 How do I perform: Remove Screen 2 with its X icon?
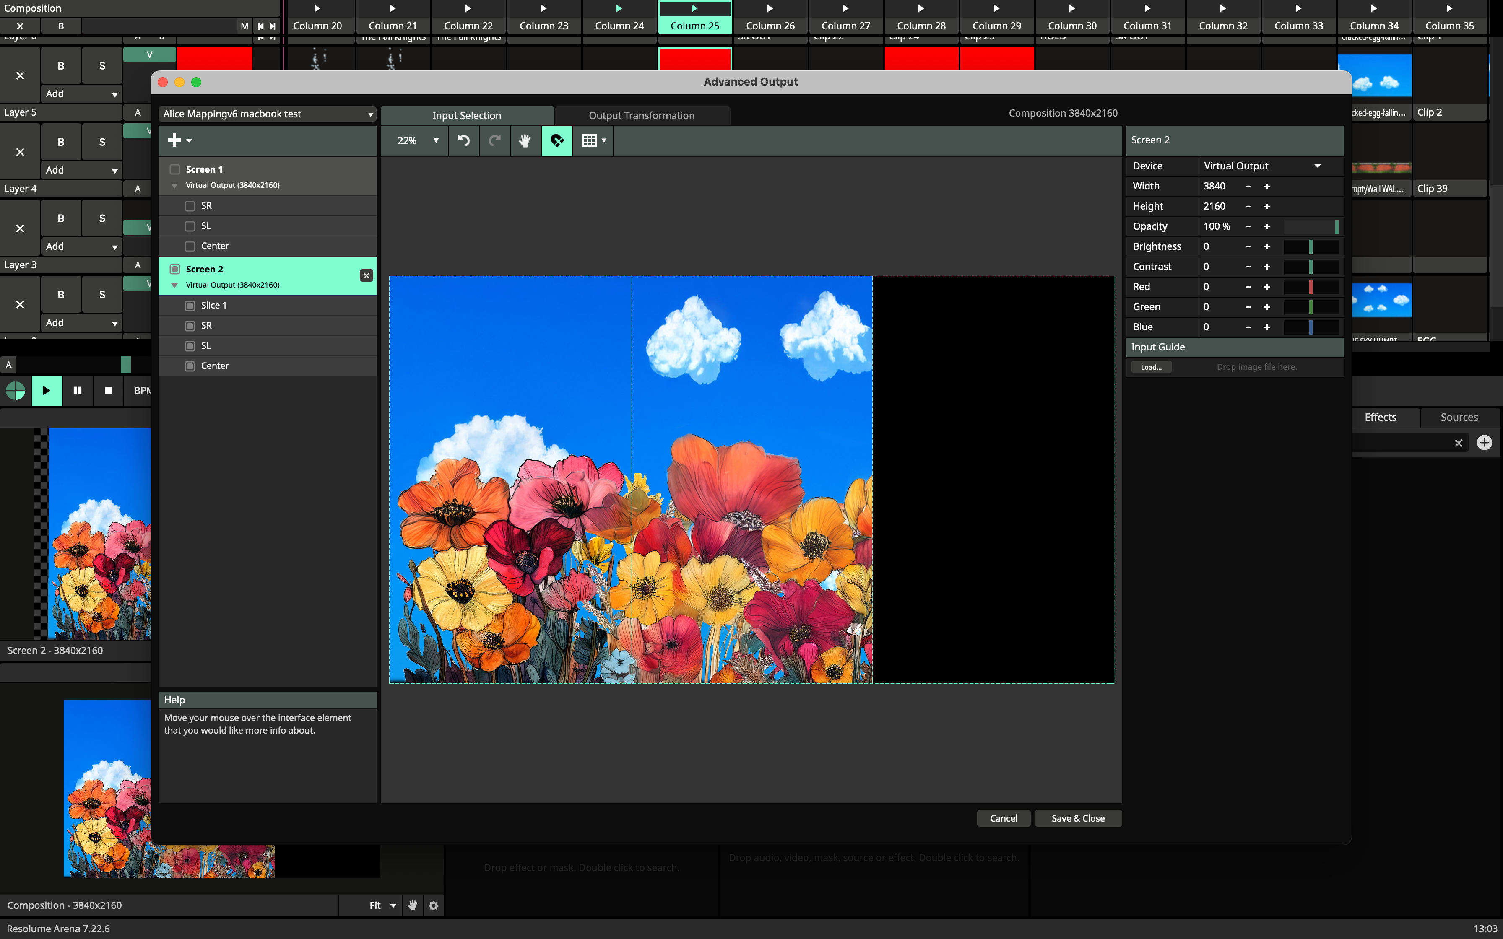tap(367, 275)
